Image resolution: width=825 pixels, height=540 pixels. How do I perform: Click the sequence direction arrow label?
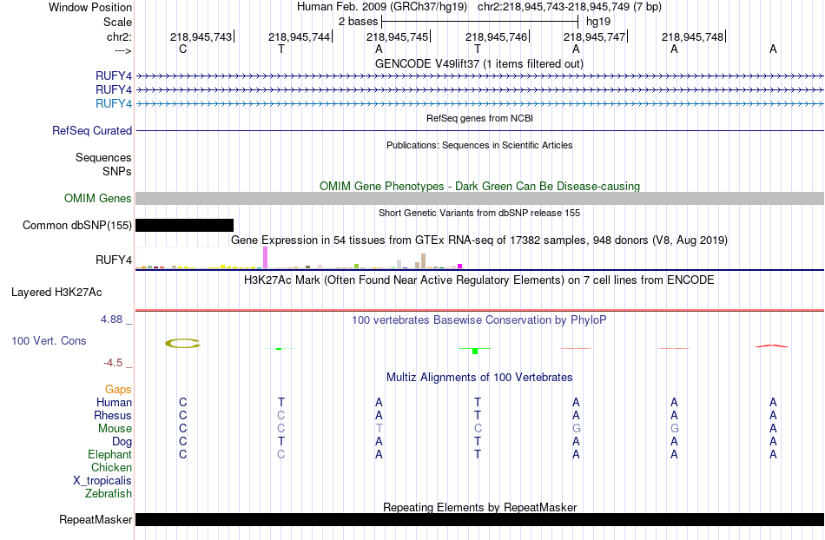(x=123, y=50)
